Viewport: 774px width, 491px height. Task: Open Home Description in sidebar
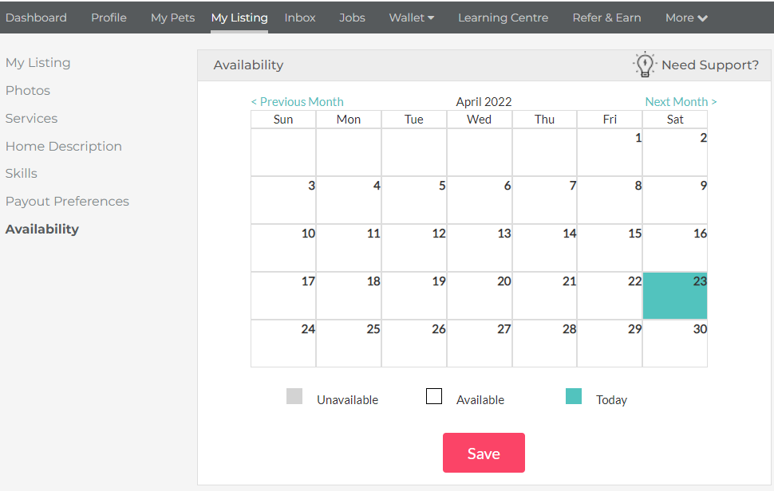pos(64,147)
